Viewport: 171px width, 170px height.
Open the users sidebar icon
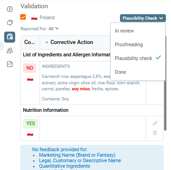(10, 50)
